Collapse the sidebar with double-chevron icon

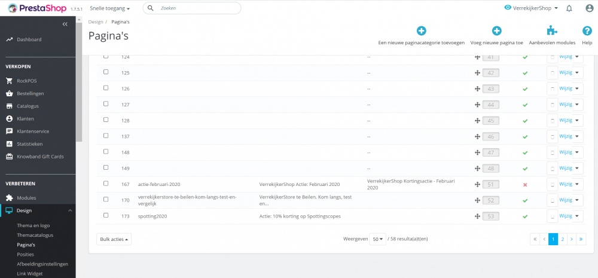pyautogui.click(x=65, y=24)
